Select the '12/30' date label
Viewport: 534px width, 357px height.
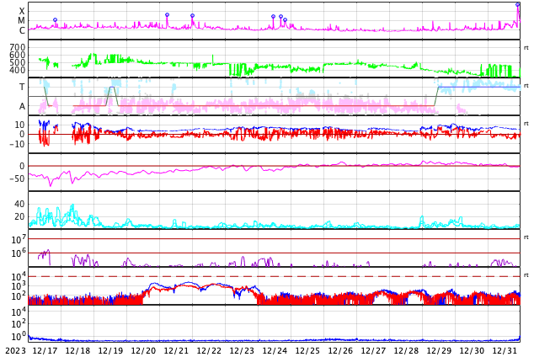coord(472,351)
